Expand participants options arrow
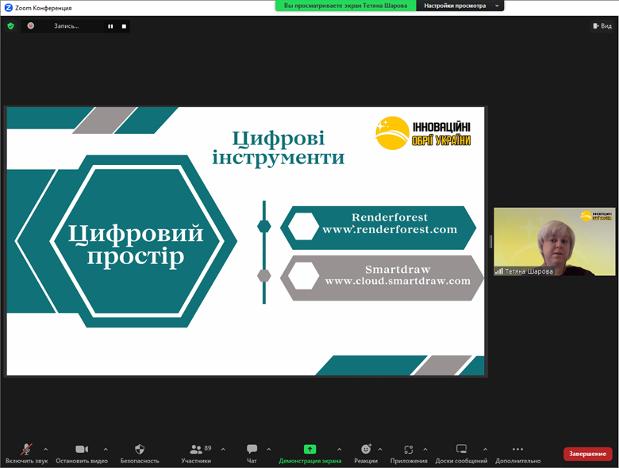The width and height of the screenshot is (619, 468). [223, 449]
